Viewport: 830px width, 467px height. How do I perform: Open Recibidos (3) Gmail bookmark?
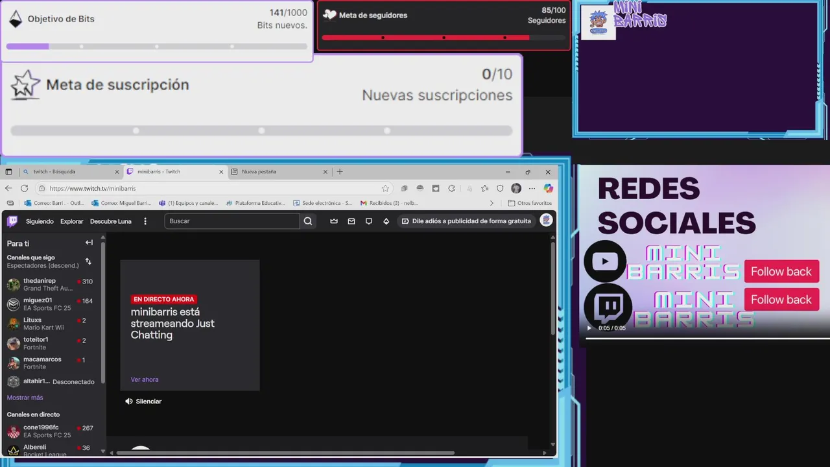390,203
